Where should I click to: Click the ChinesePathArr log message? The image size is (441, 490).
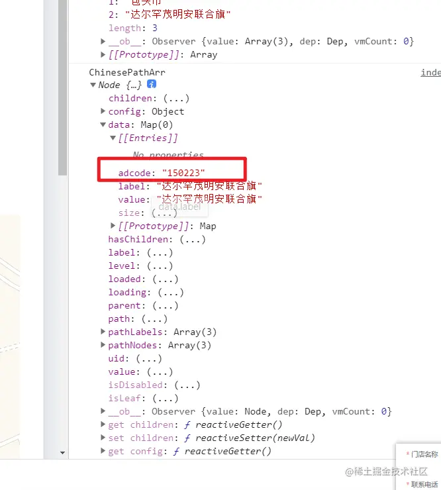[x=127, y=72]
